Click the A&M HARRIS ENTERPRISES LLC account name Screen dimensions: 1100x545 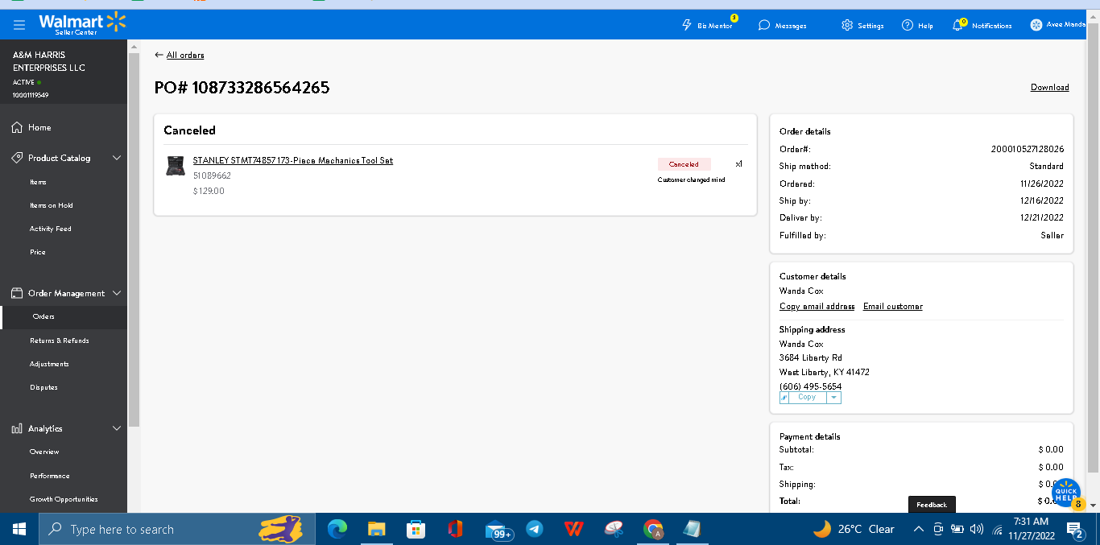(49, 60)
